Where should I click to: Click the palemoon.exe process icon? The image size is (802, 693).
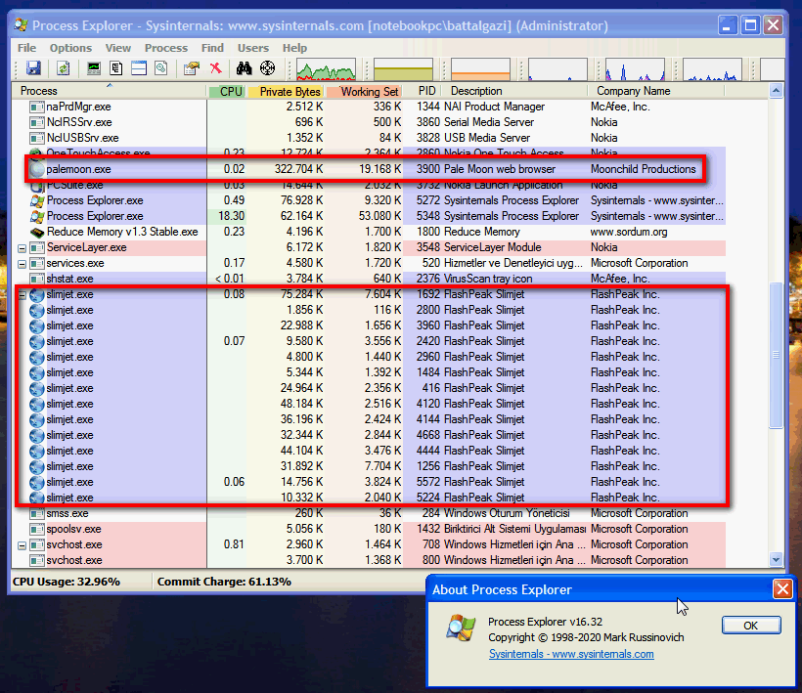(x=37, y=169)
